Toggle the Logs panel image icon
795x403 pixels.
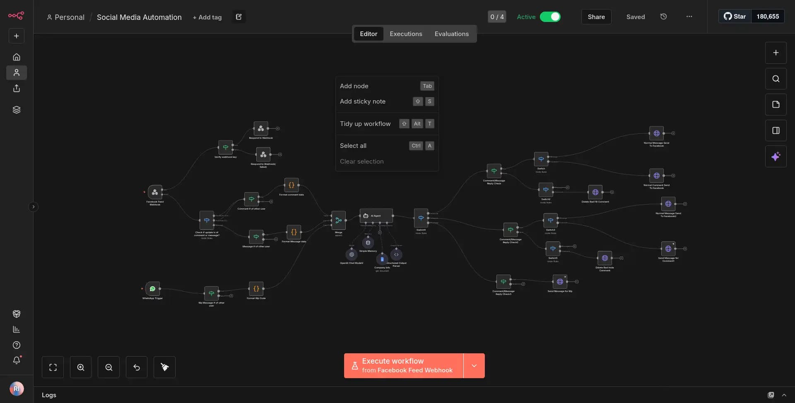pos(771,395)
